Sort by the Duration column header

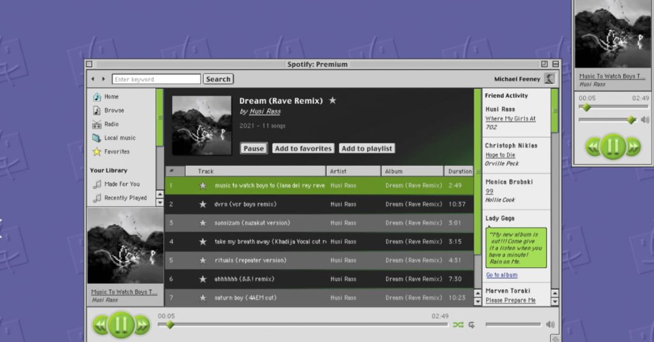[x=459, y=171]
